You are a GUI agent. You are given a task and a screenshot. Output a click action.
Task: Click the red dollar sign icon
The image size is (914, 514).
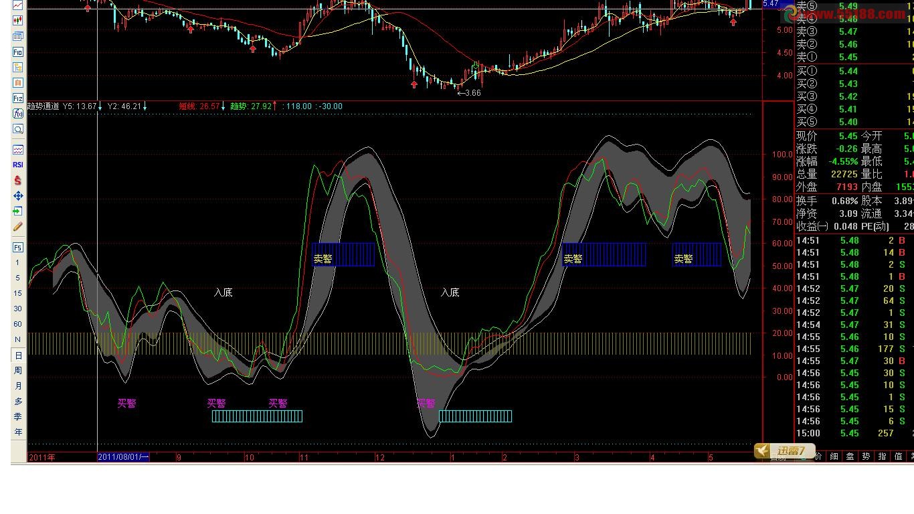coord(18,180)
